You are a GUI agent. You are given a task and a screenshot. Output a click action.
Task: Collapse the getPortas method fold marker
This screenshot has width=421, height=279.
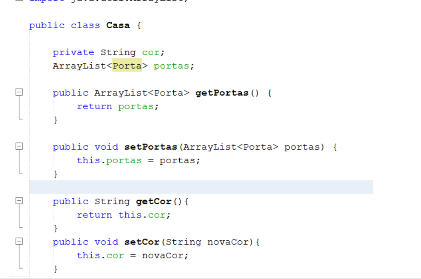(19, 92)
